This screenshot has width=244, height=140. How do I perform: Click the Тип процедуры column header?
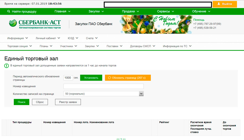coord(22,122)
